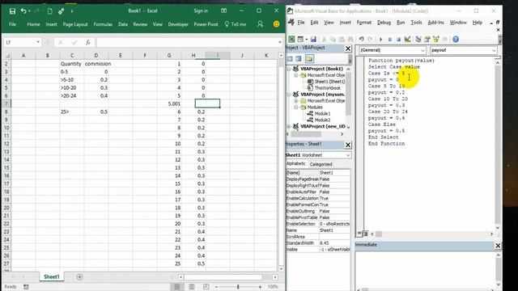518x291 pixels.
Task: Open the VBA Help question mark icon
Action: 456,40
